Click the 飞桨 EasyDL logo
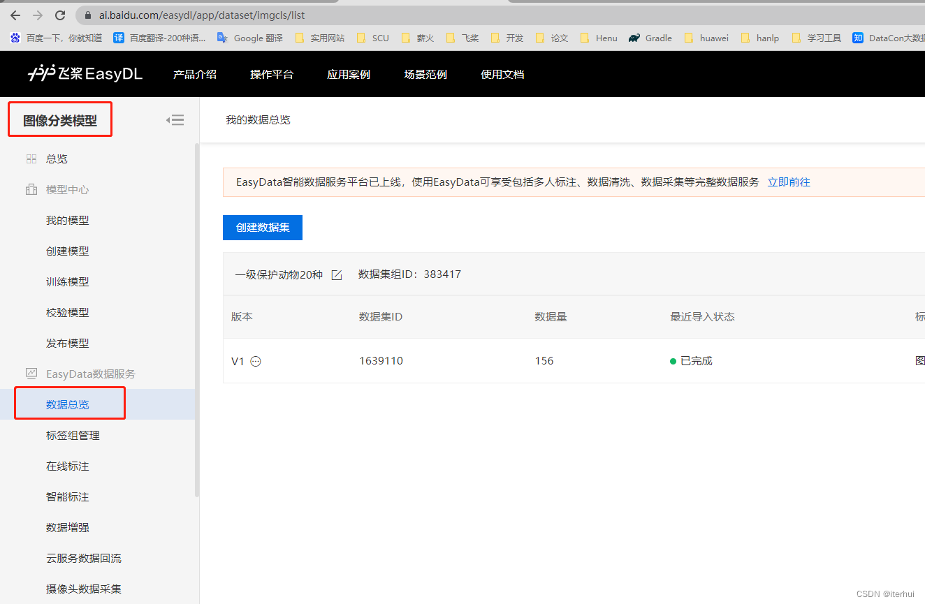 pos(84,74)
